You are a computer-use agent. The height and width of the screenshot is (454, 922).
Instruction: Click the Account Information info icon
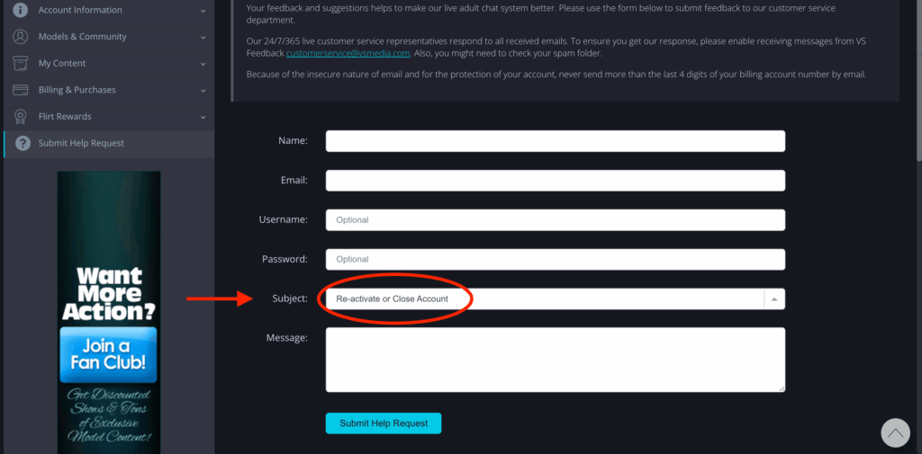click(20, 10)
